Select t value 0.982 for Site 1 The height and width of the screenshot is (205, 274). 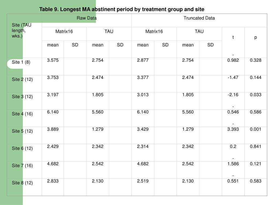[x=233, y=60]
